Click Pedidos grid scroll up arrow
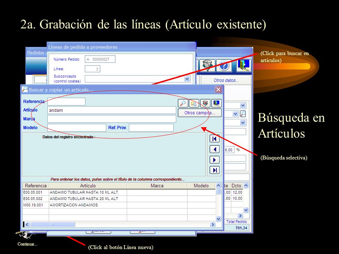This screenshot has height=254, width=339. tap(246, 186)
